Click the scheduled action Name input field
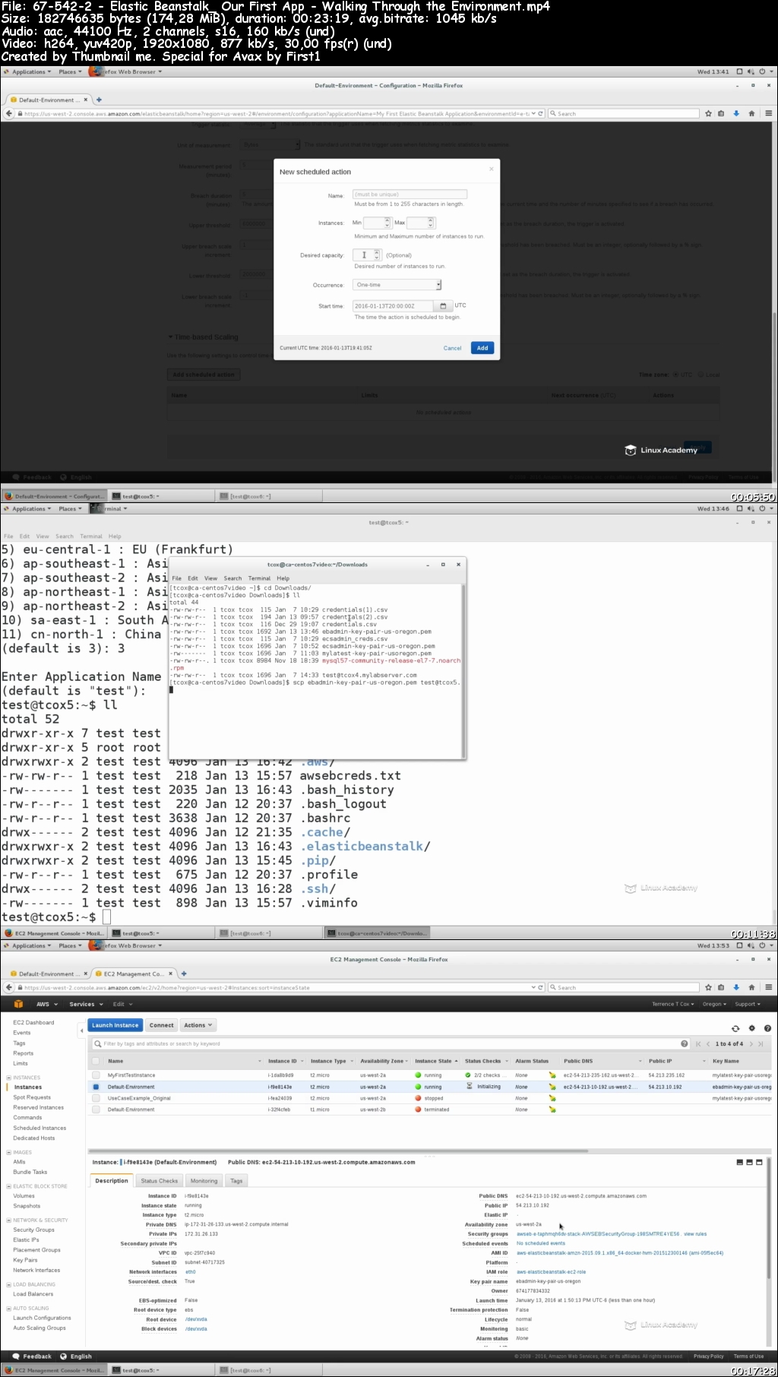Screen dimensions: 778x1377 (410, 194)
